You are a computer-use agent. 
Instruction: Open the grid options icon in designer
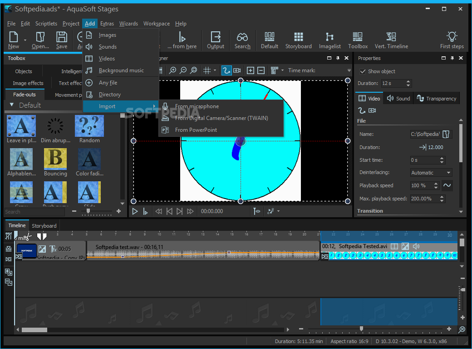[x=207, y=70]
